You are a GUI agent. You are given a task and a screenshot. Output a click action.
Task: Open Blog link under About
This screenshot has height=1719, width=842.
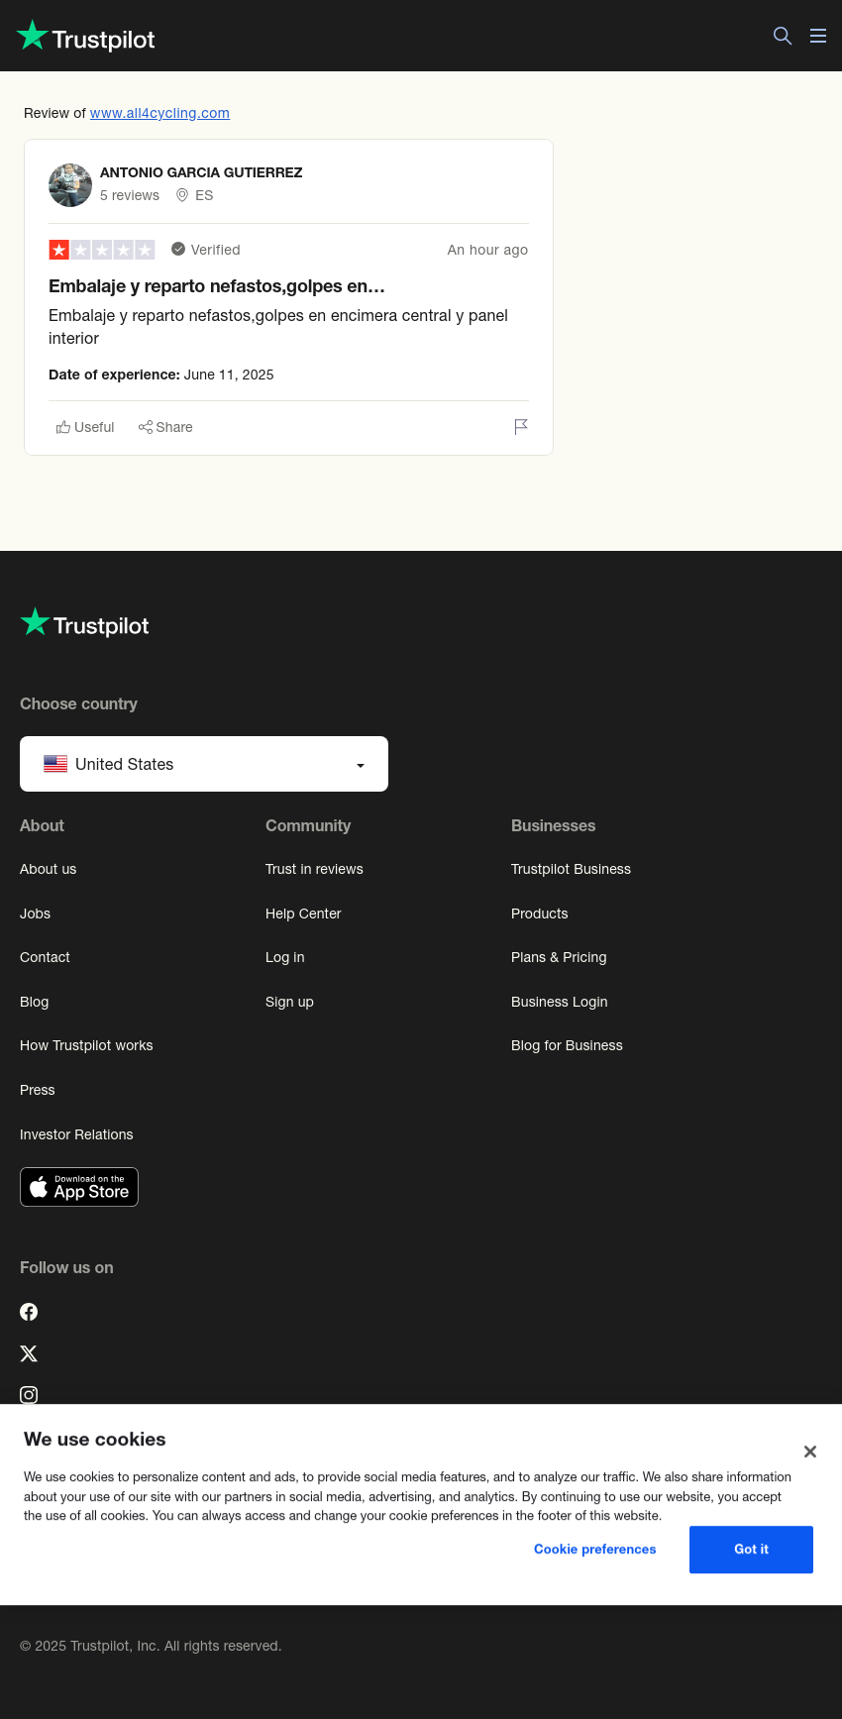tap(35, 1002)
